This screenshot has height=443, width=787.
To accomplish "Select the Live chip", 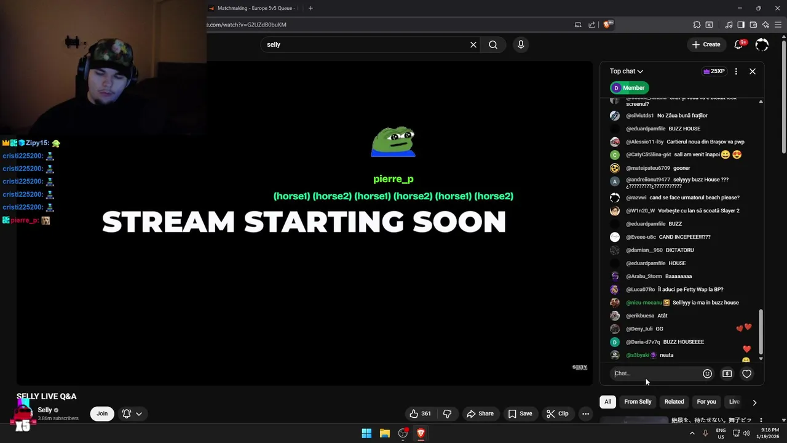I will [734, 402].
